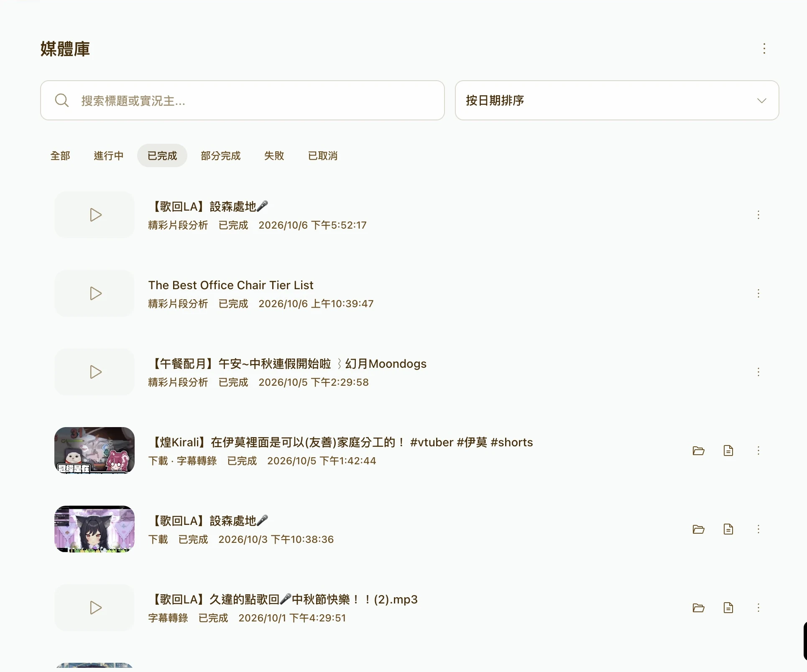
Task: Open more options for Office Chair Tier List
Action: tap(758, 293)
